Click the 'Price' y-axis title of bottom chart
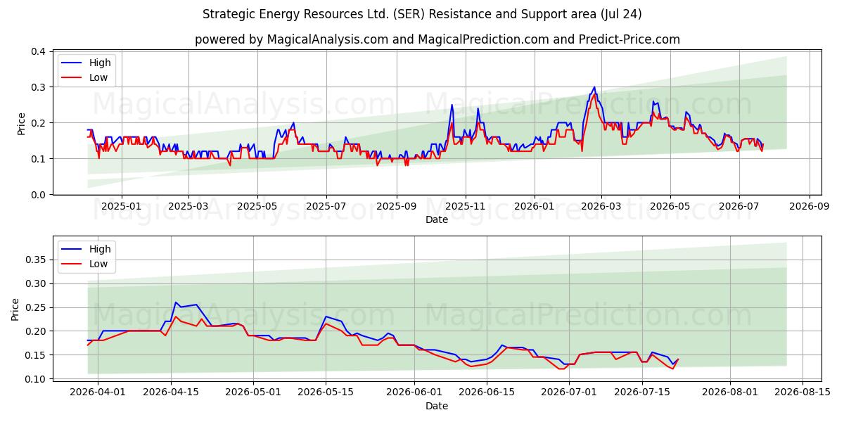 (x=15, y=309)
